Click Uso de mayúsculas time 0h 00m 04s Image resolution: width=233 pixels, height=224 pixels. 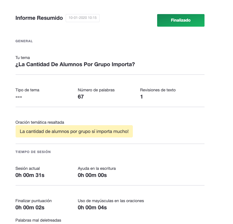tap(92, 208)
